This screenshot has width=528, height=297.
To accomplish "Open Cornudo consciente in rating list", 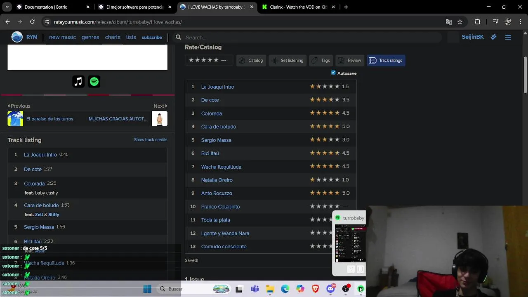I will [224, 247].
